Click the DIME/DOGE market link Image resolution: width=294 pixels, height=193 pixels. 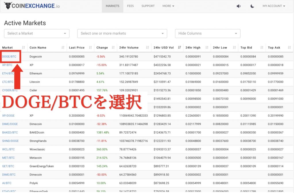[x=10, y=124]
